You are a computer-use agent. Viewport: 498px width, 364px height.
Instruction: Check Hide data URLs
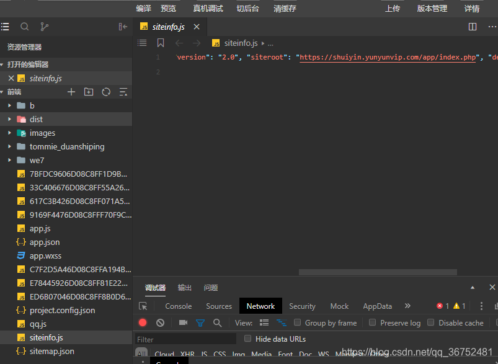pos(247,339)
